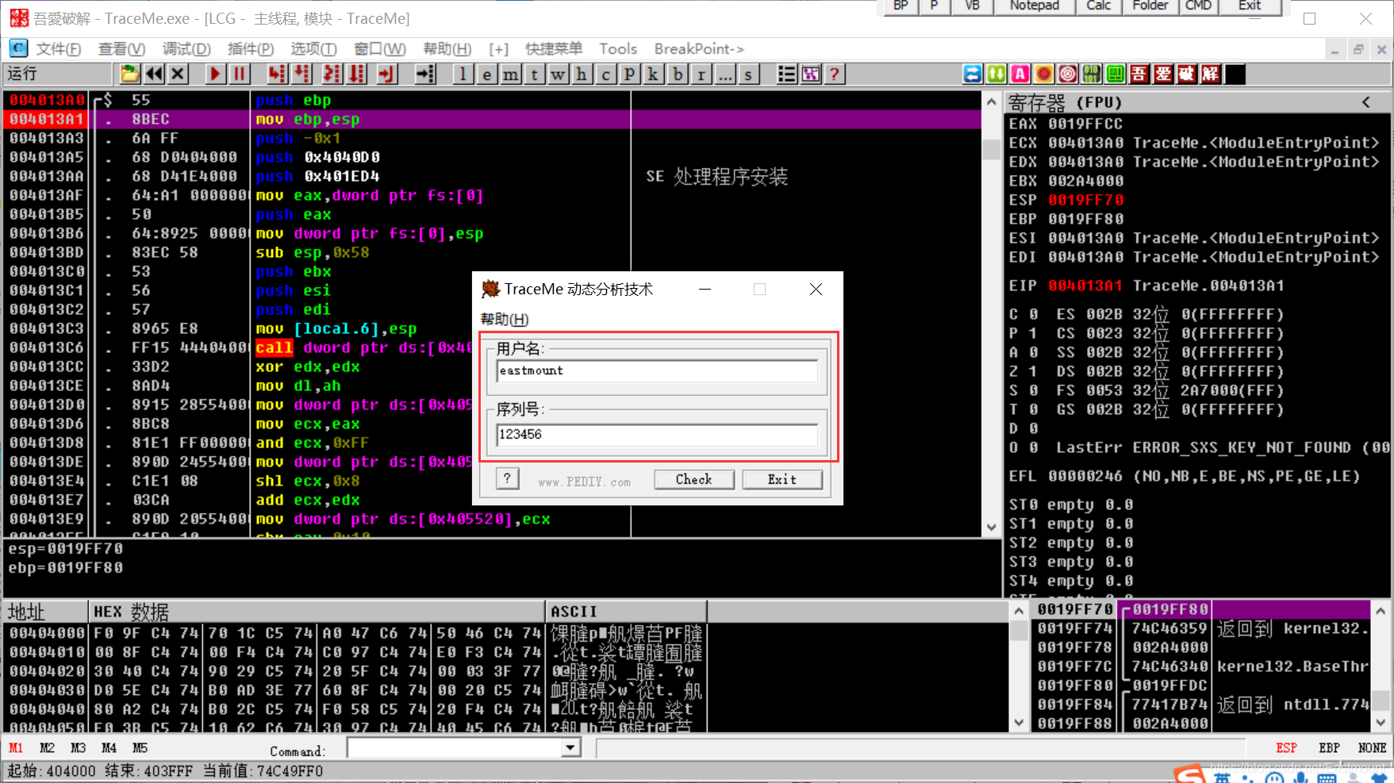Collapse the registers panel with the '<' arrow
1394x783 pixels.
(x=1365, y=102)
